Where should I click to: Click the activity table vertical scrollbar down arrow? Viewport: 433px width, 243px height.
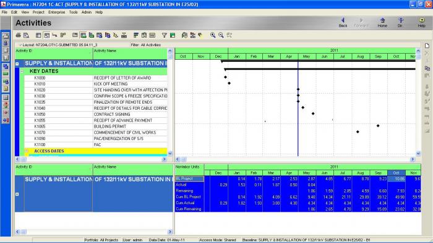click(170, 154)
